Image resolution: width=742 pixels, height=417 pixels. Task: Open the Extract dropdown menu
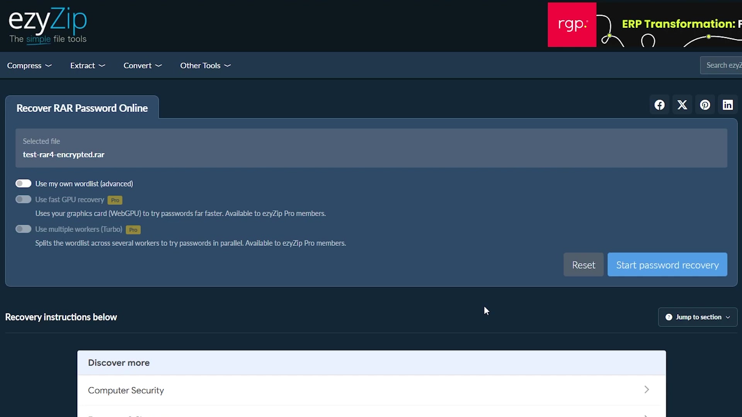[x=88, y=66]
